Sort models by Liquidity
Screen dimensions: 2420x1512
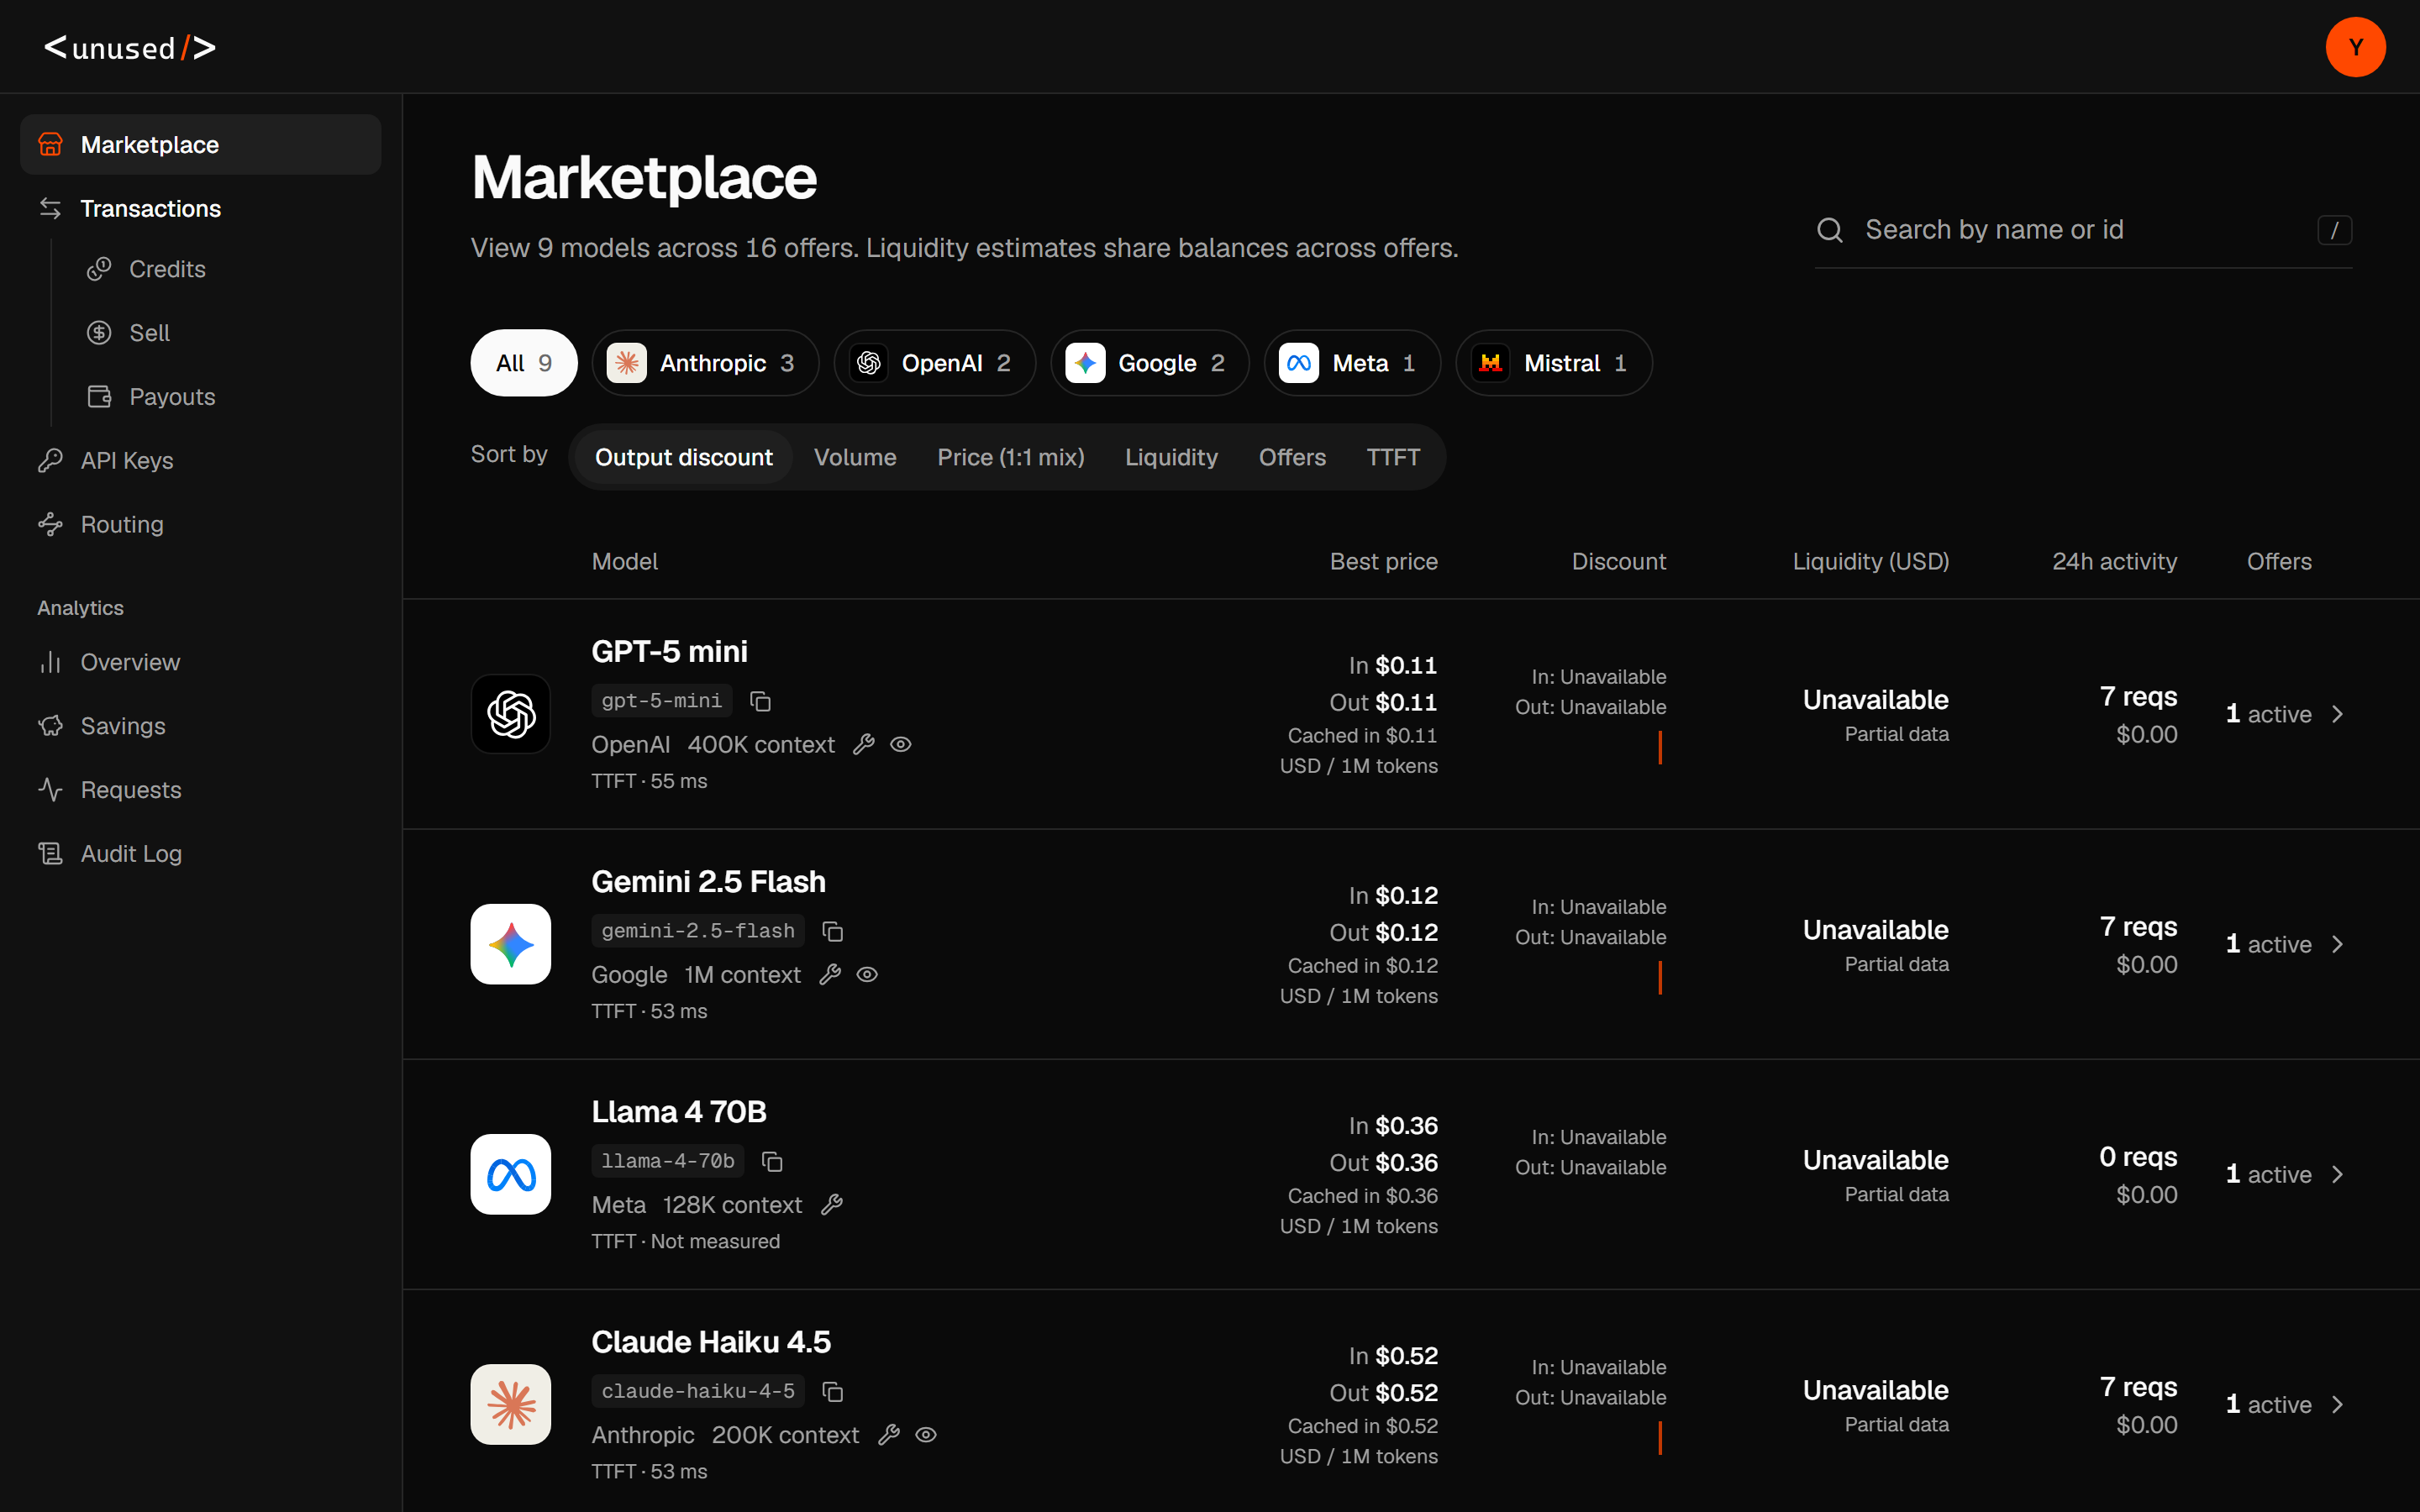[1171, 457]
